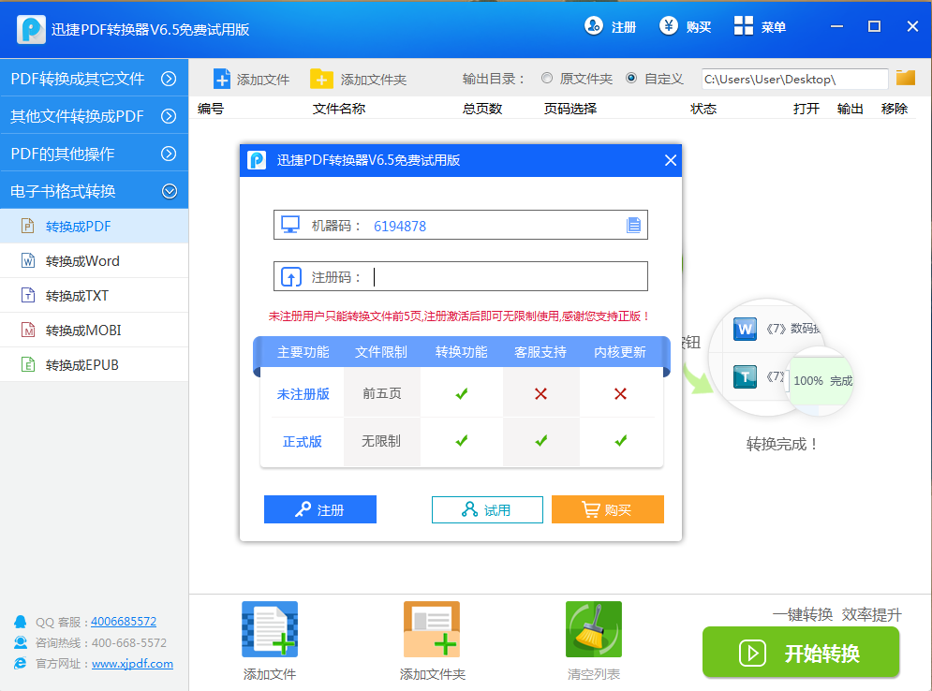Click the blue 注册 button in dialog
This screenshot has width=932, height=691.
(320, 509)
